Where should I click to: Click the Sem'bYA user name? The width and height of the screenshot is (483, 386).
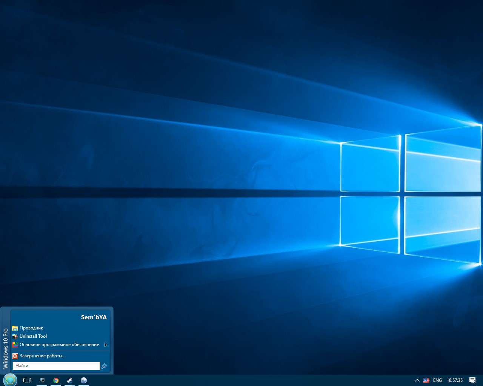click(94, 317)
